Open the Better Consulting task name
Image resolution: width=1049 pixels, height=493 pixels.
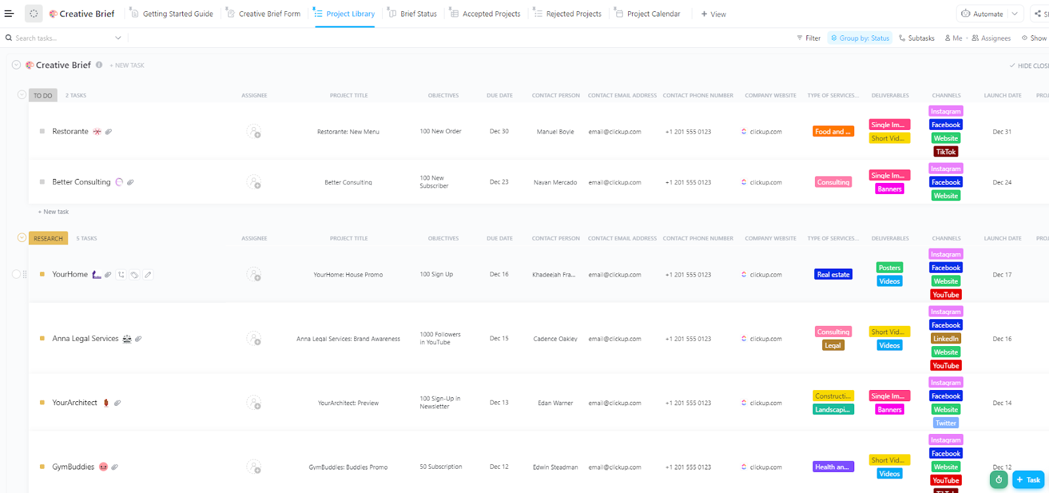click(81, 182)
